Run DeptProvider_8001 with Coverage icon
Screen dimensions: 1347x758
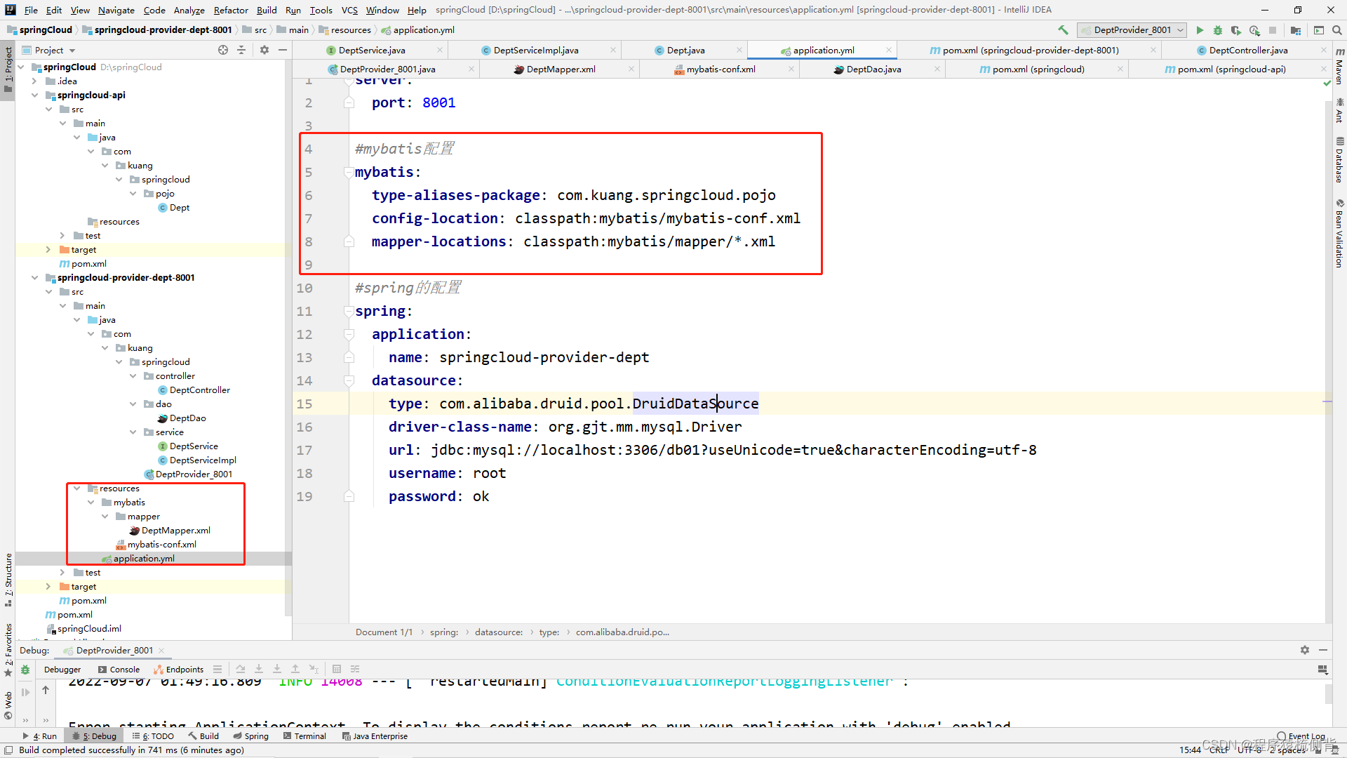[x=1237, y=30]
